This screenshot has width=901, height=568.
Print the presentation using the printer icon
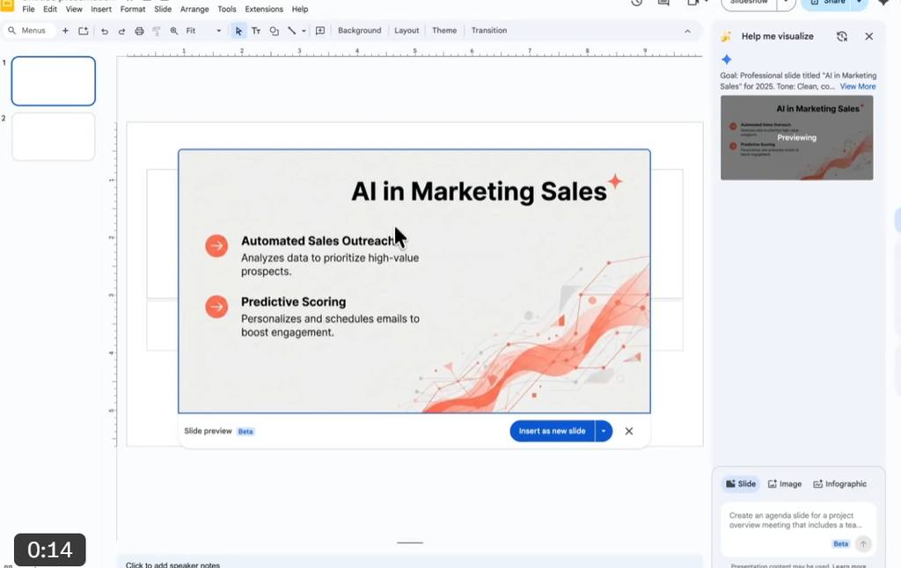(x=139, y=31)
